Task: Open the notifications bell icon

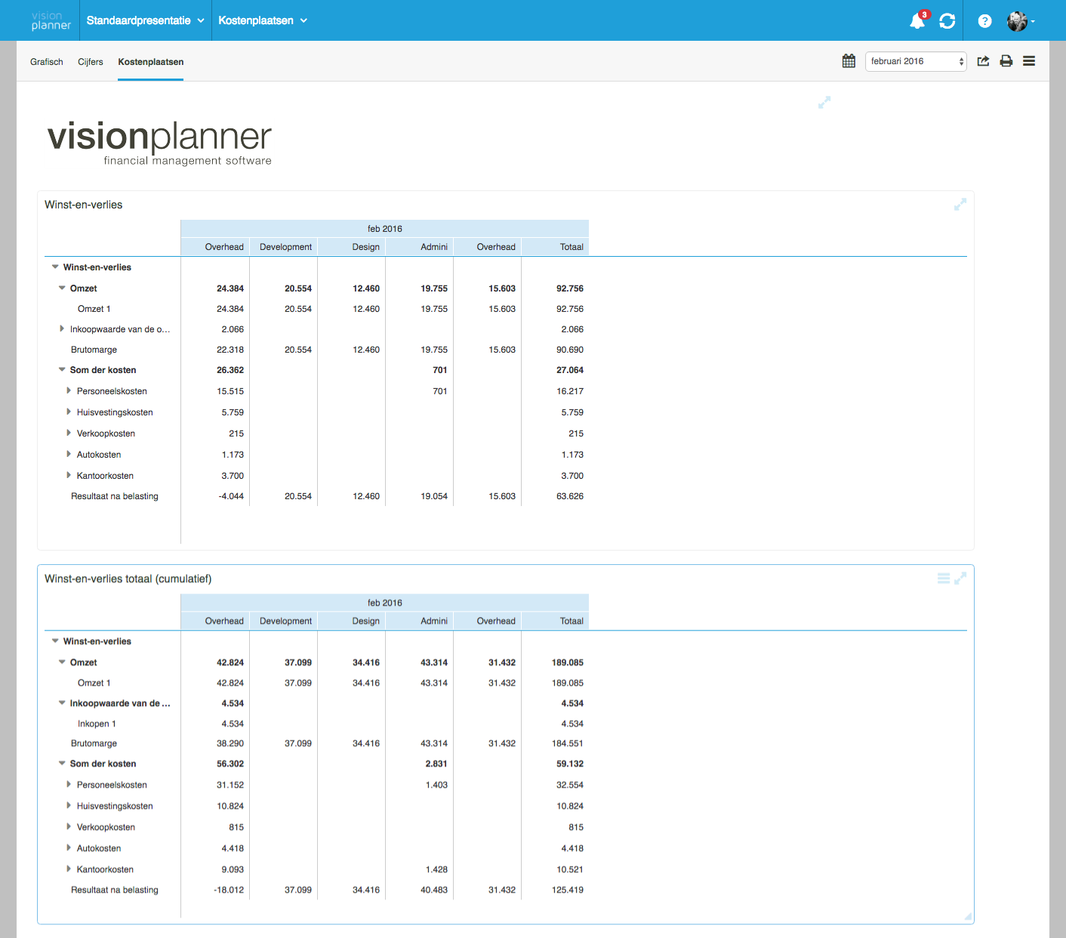Action: 917,20
